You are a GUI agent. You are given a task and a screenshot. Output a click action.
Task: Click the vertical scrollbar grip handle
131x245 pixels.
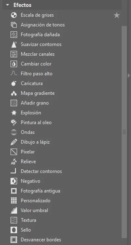tap(124, 132)
